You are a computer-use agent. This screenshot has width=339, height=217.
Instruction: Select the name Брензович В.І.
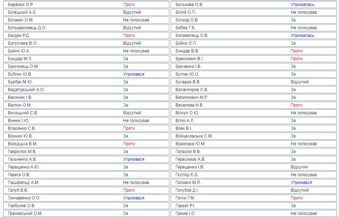pyautogui.click(x=189, y=59)
